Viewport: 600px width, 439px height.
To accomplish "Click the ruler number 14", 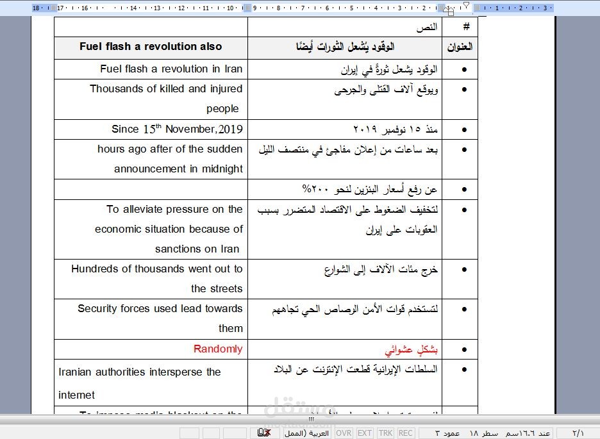I will pos(133,8).
